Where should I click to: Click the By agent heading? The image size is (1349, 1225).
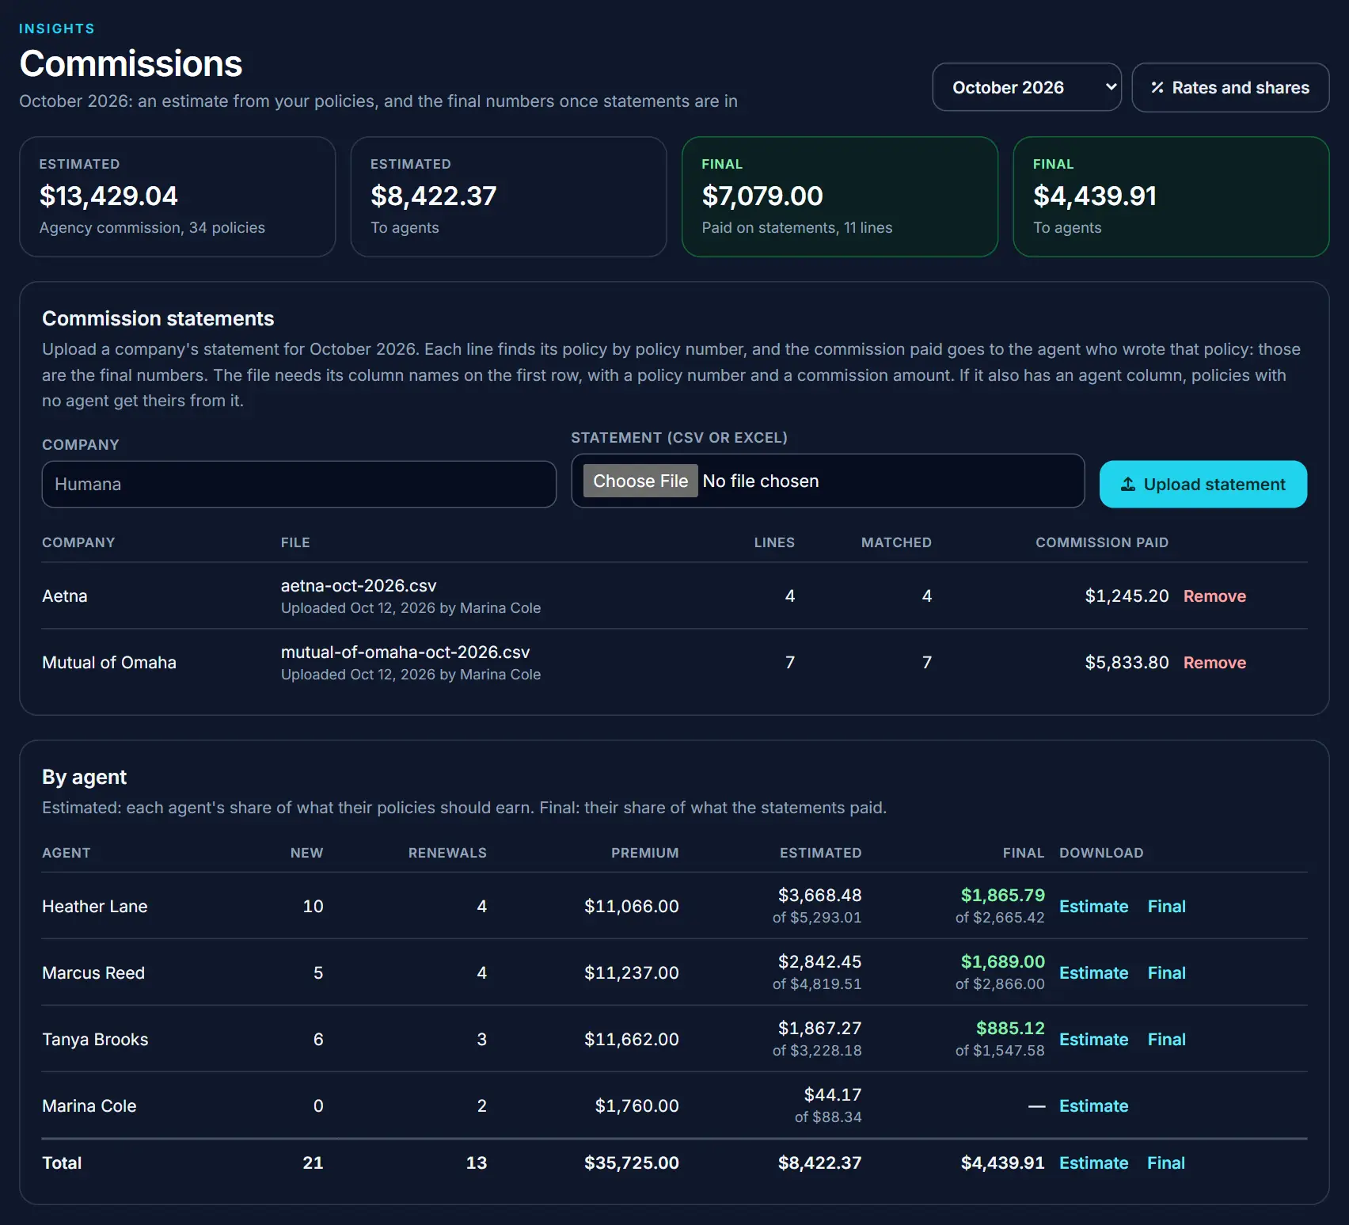click(x=85, y=777)
